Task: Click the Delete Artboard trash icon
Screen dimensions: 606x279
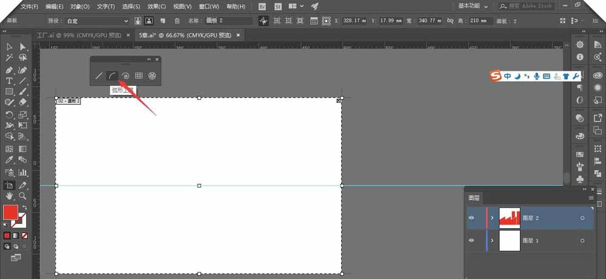Action: [177, 21]
